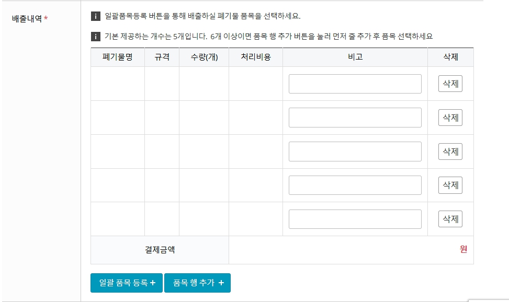This screenshot has width=509, height=302.
Task: Delete the third row with 삭제 button
Action: point(450,152)
